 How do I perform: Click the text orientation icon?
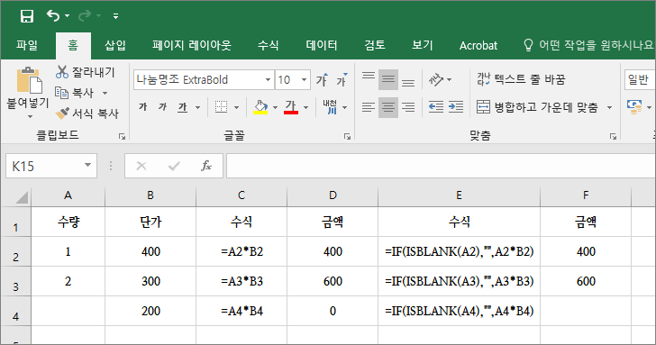coord(436,79)
